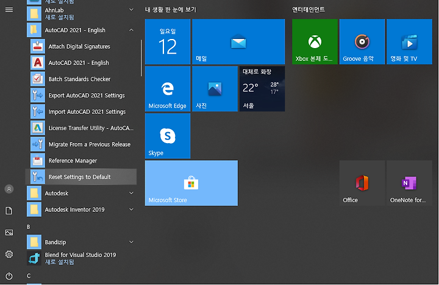Viewport: 439px width, 285px height.
Task: Jump via letter B section header
Action: [x=28, y=227]
